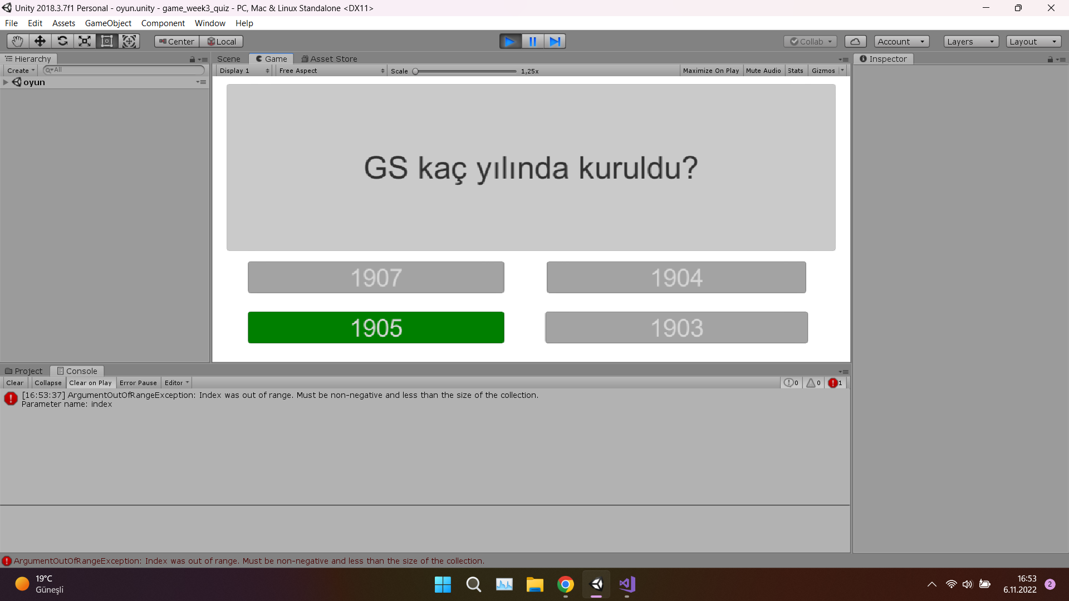This screenshot has height=601, width=1069.
Task: Select the Hand tool in the toolbar
Action: (x=17, y=41)
